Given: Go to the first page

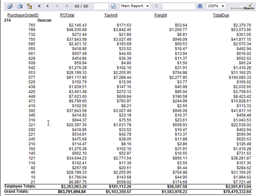Looking at the screenshot, I should [x=39, y=6].
